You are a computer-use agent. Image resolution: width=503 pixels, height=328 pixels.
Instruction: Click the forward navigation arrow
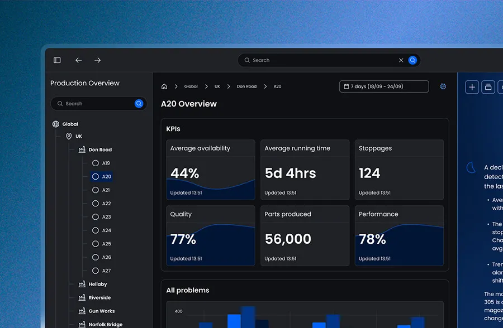point(97,60)
